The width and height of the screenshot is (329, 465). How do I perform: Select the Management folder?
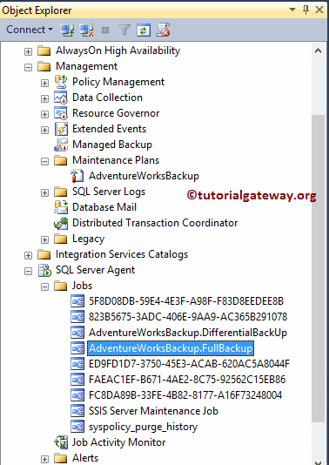[x=86, y=66]
